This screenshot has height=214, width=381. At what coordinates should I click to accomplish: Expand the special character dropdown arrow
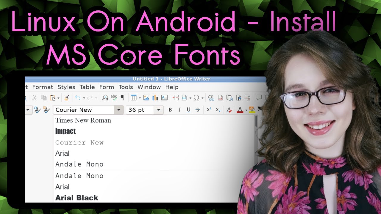tap(202, 98)
